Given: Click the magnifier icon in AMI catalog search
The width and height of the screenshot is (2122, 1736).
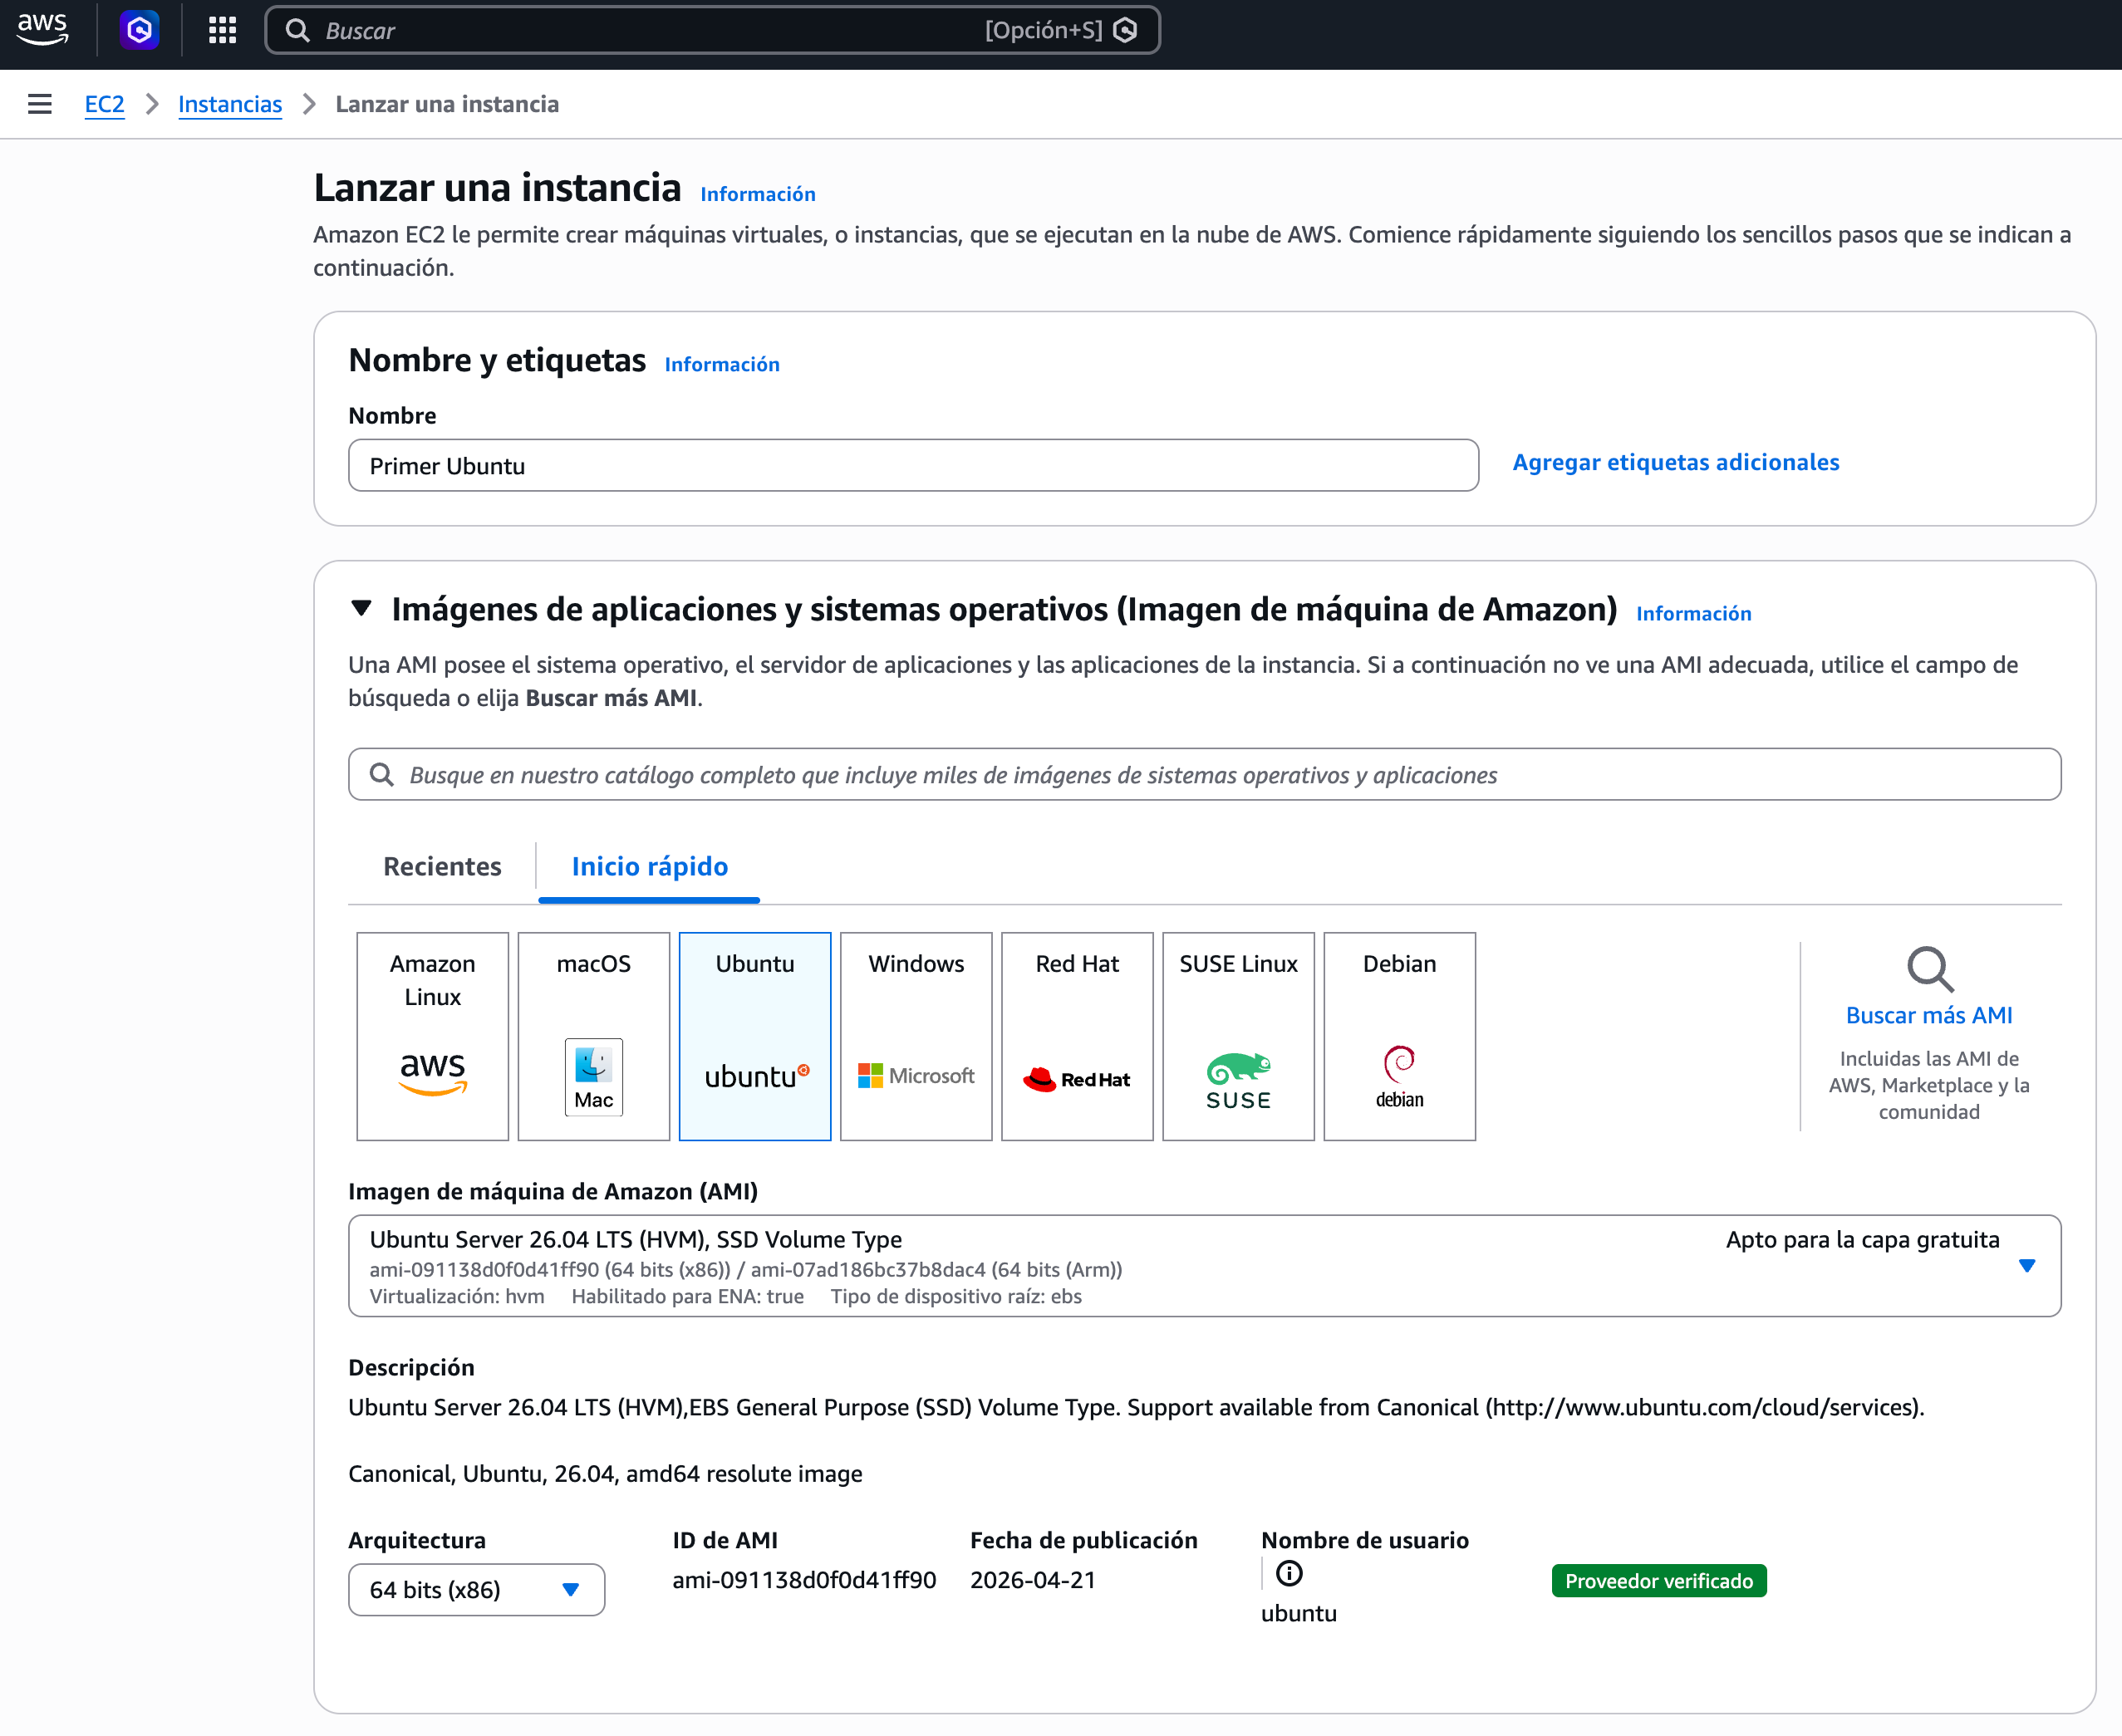Looking at the screenshot, I should pos(381,774).
